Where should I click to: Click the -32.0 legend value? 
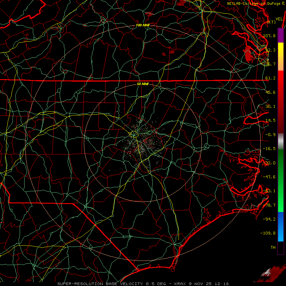click(269, 163)
